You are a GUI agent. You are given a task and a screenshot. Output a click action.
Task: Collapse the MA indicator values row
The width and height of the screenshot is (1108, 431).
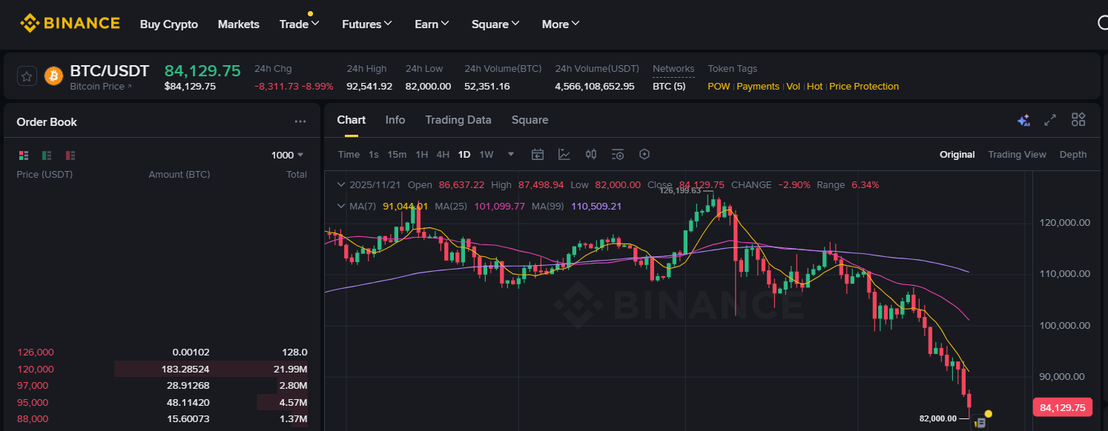[x=341, y=206]
